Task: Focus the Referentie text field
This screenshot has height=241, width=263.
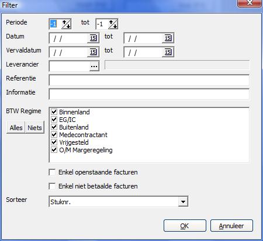Action: 149,80
